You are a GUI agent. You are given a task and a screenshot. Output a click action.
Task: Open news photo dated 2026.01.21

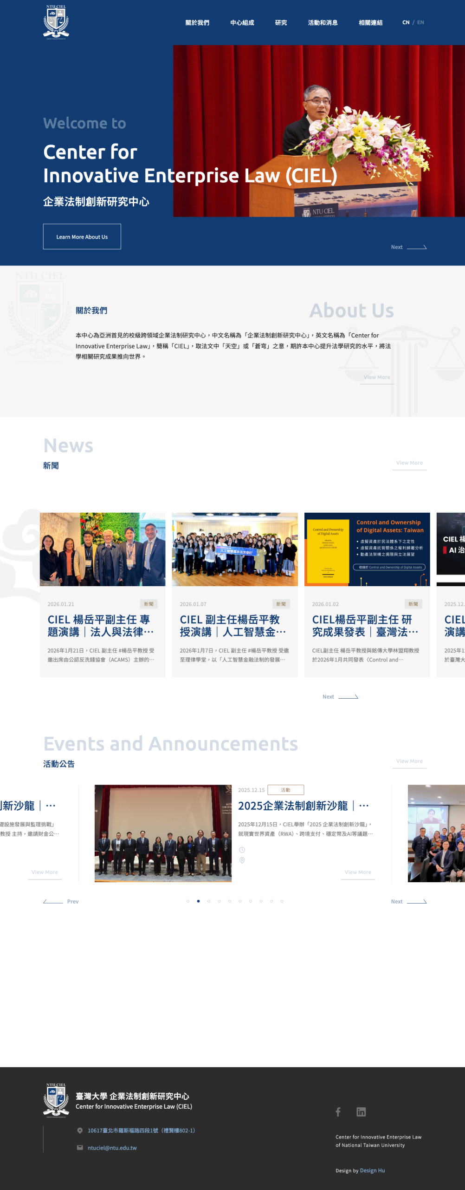tap(103, 549)
